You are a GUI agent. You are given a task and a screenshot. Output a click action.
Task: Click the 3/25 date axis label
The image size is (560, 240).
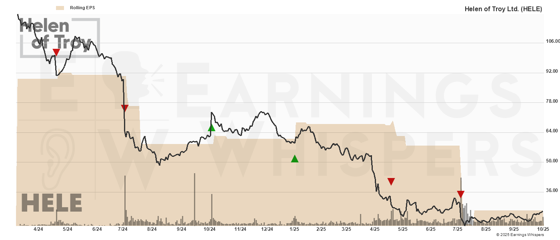tap(346, 229)
